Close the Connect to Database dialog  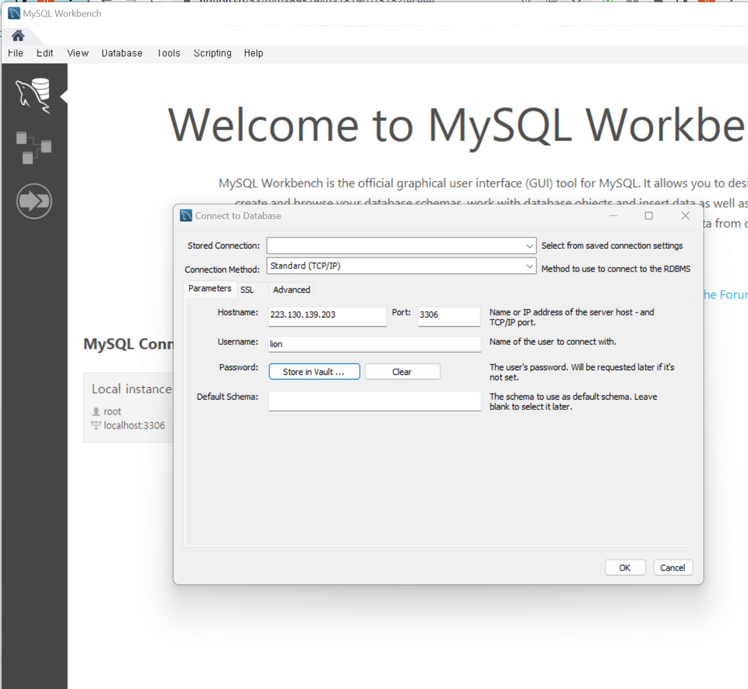tap(685, 216)
